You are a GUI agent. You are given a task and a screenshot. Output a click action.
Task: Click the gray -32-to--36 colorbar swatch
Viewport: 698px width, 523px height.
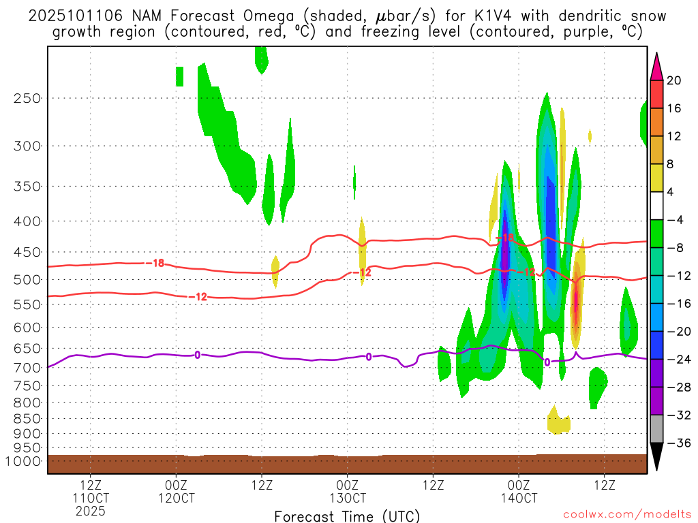coord(656,429)
